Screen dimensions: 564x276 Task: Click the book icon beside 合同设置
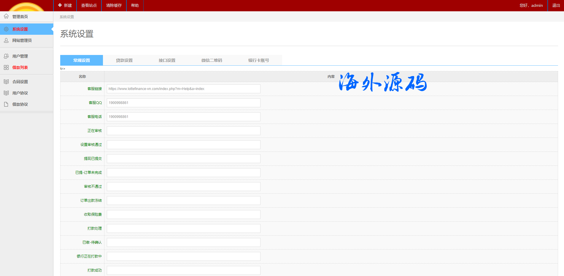tap(6, 82)
